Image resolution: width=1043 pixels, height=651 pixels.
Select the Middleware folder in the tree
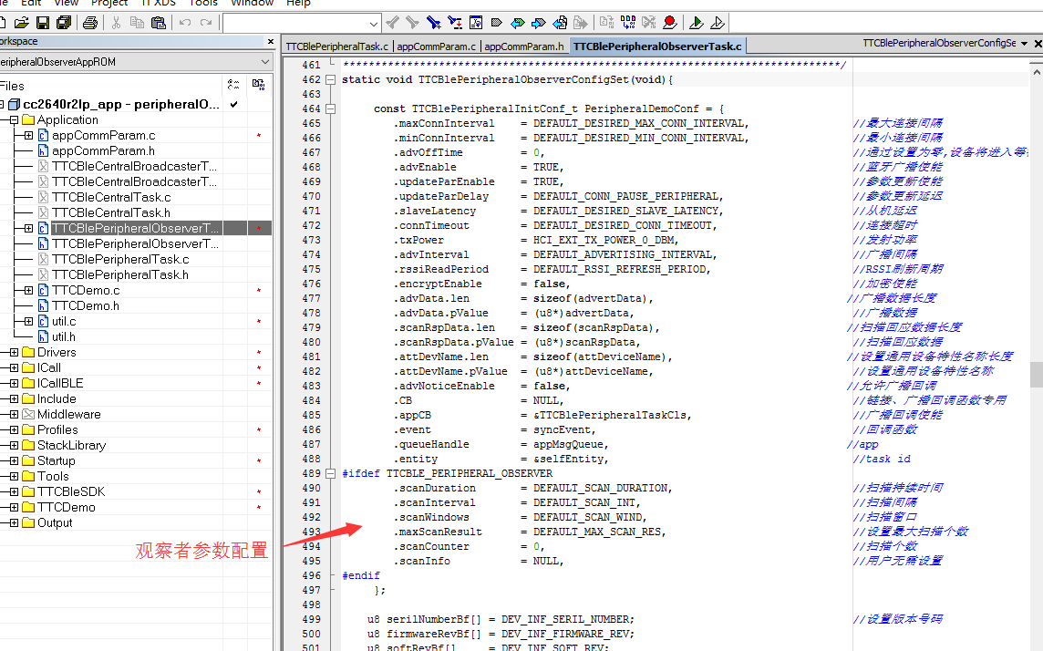point(68,414)
